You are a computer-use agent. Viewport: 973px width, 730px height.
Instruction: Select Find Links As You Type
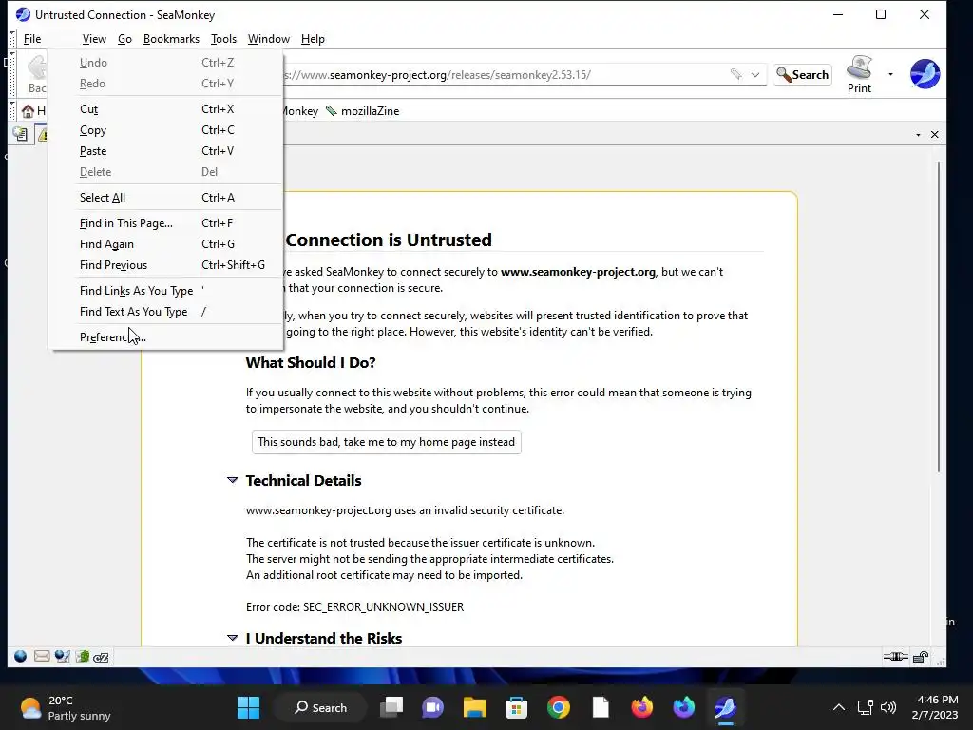coord(166,291)
